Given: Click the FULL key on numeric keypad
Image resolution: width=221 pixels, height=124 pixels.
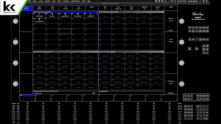Looking at the screenshot, I should click(x=207, y=112).
